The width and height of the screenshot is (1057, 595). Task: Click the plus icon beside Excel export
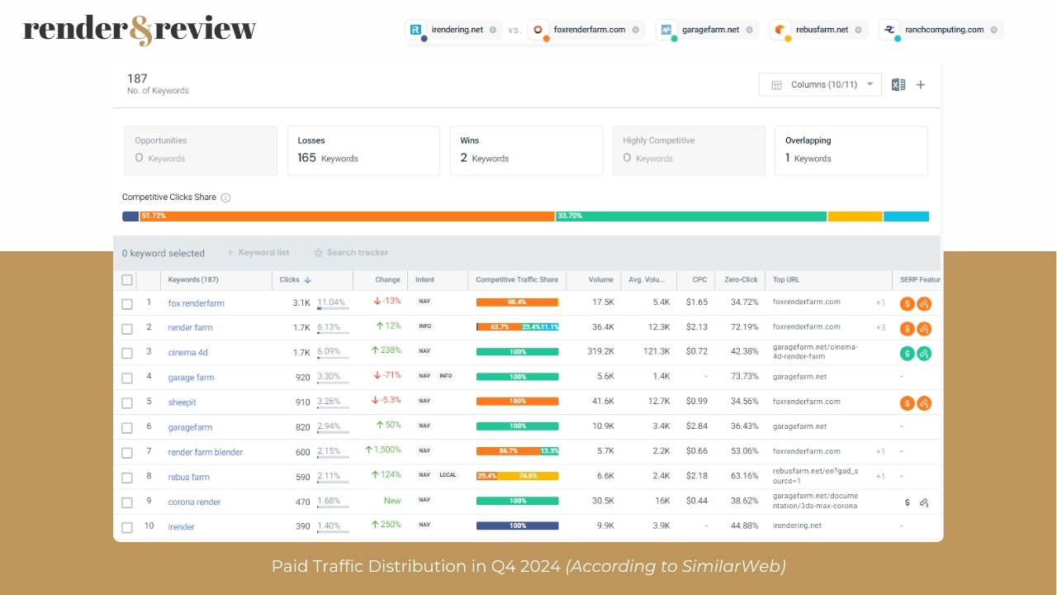[921, 84]
